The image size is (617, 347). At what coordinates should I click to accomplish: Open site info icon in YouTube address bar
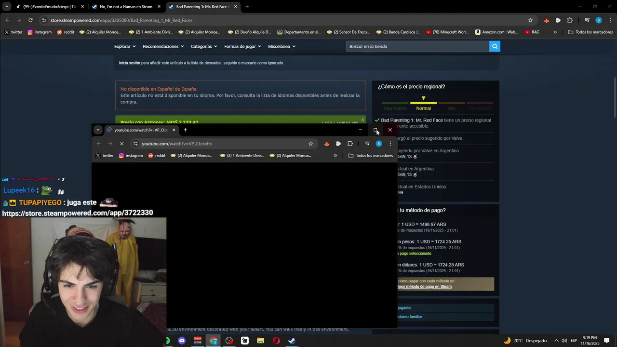pos(135,144)
